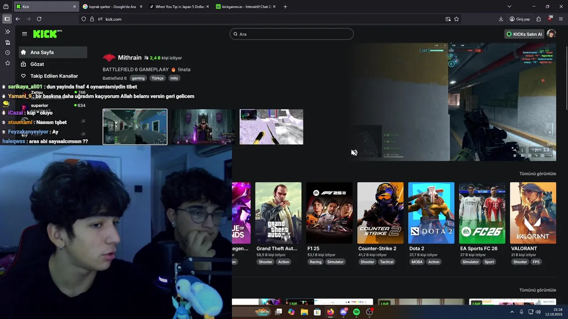This screenshot has height=319, width=568.
Task: Select the snowy game stream thumbnail
Action: (271, 127)
